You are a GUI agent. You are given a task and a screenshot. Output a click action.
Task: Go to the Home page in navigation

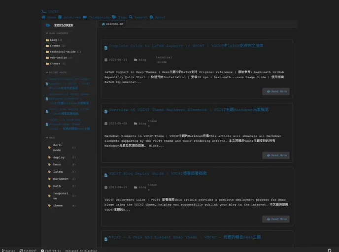click(x=49, y=17)
